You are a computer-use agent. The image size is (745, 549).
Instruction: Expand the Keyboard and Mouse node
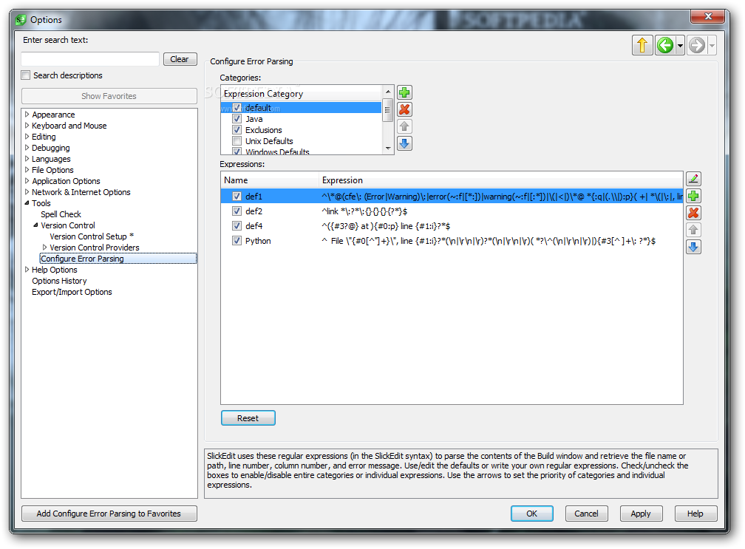click(x=27, y=126)
